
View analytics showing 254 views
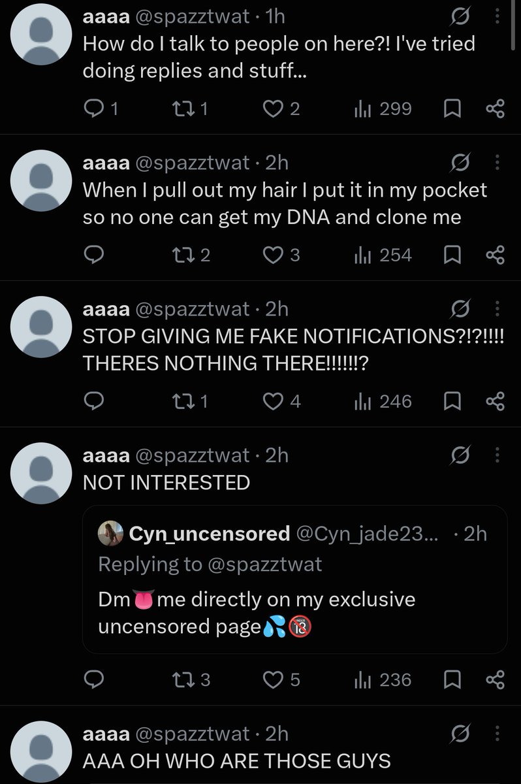point(383,255)
